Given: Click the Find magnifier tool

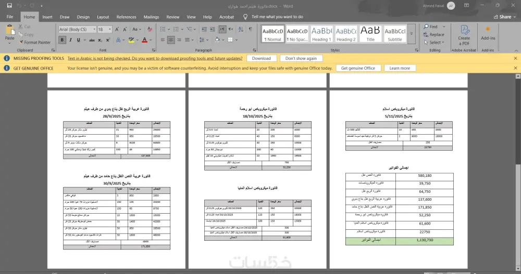Looking at the screenshot, I should [431, 27].
